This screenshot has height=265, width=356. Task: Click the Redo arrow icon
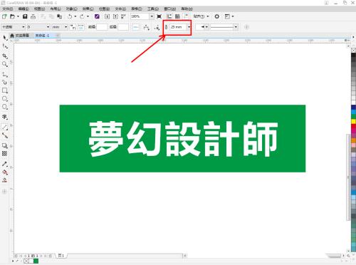[82, 16]
